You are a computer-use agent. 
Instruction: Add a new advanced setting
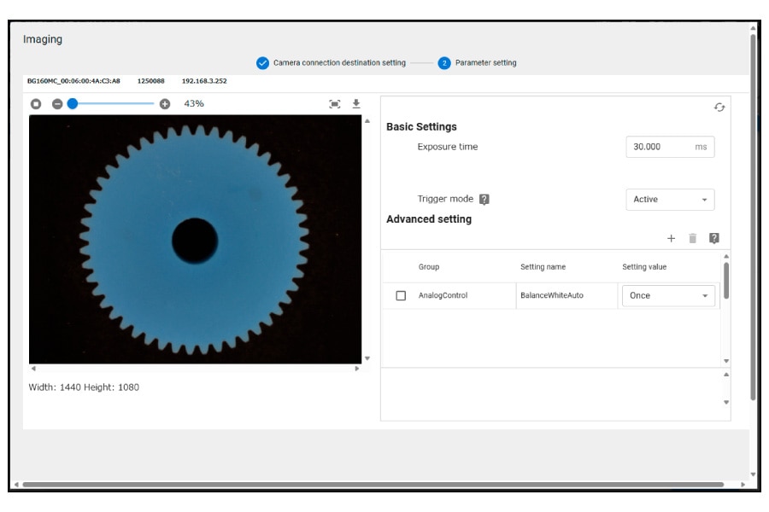(x=671, y=239)
